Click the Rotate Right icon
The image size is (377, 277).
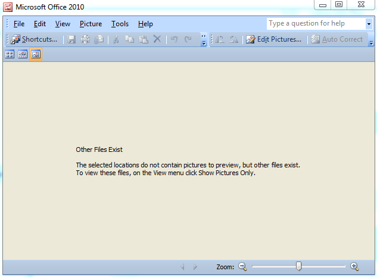pos(233,39)
